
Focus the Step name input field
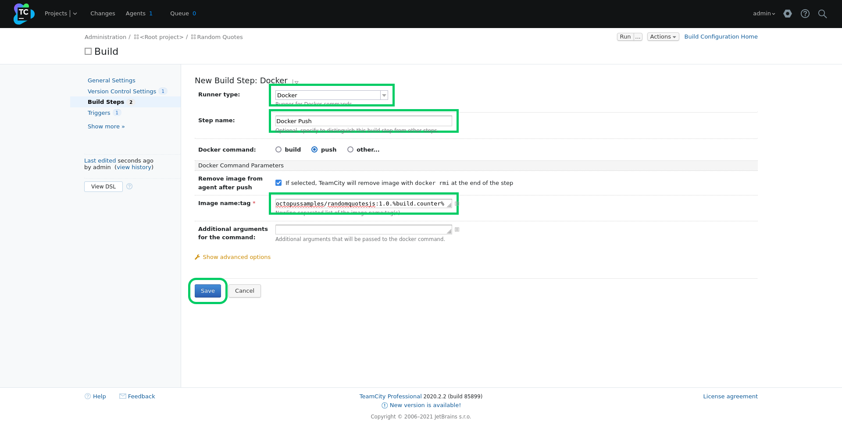(x=364, y=121)
